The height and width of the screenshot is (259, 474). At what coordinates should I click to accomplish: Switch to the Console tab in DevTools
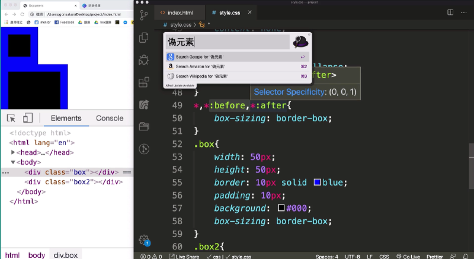click(110, 118)
